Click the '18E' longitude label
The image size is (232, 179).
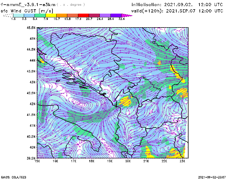[92, 161]
